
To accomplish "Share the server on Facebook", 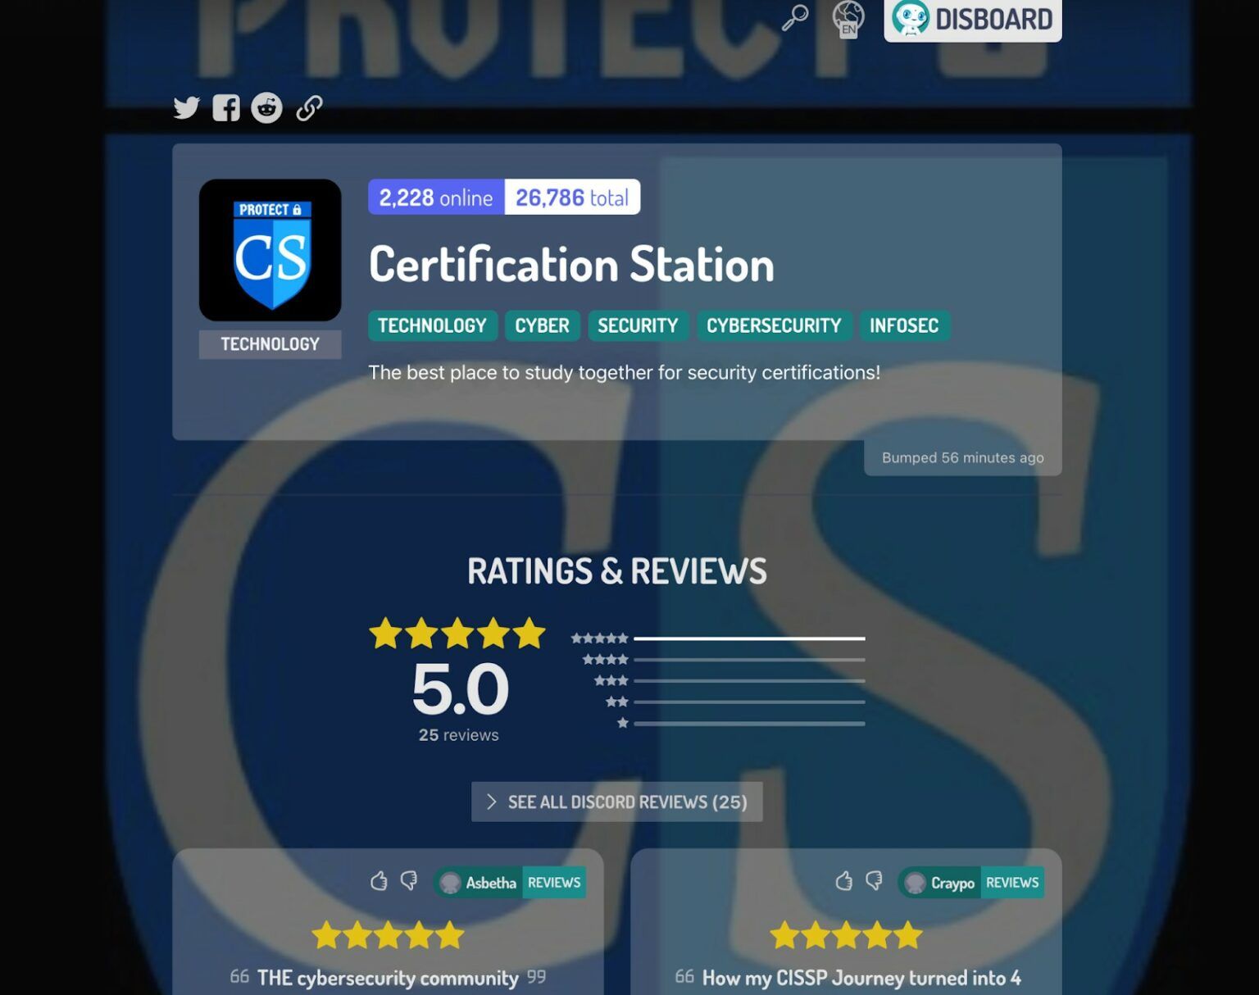I will (226, 107).
